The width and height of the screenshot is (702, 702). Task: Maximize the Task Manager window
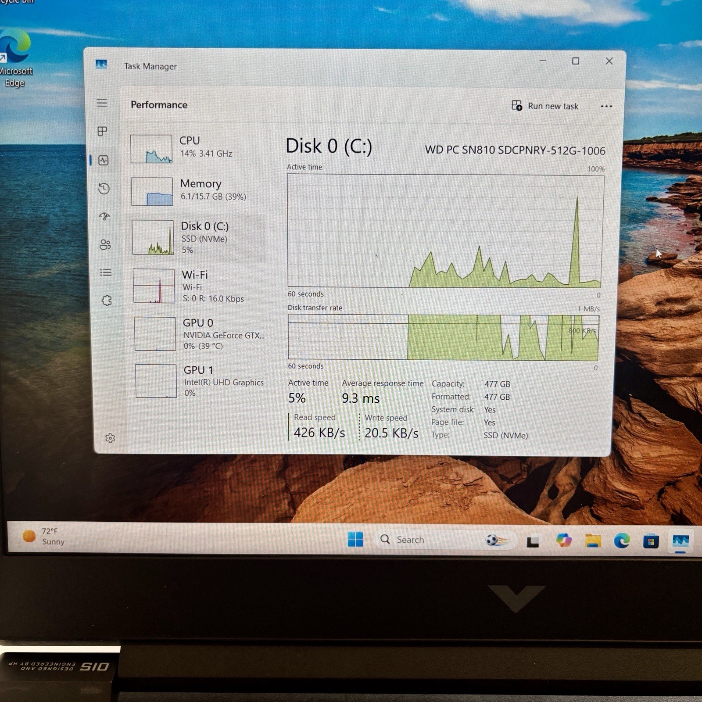576,61
